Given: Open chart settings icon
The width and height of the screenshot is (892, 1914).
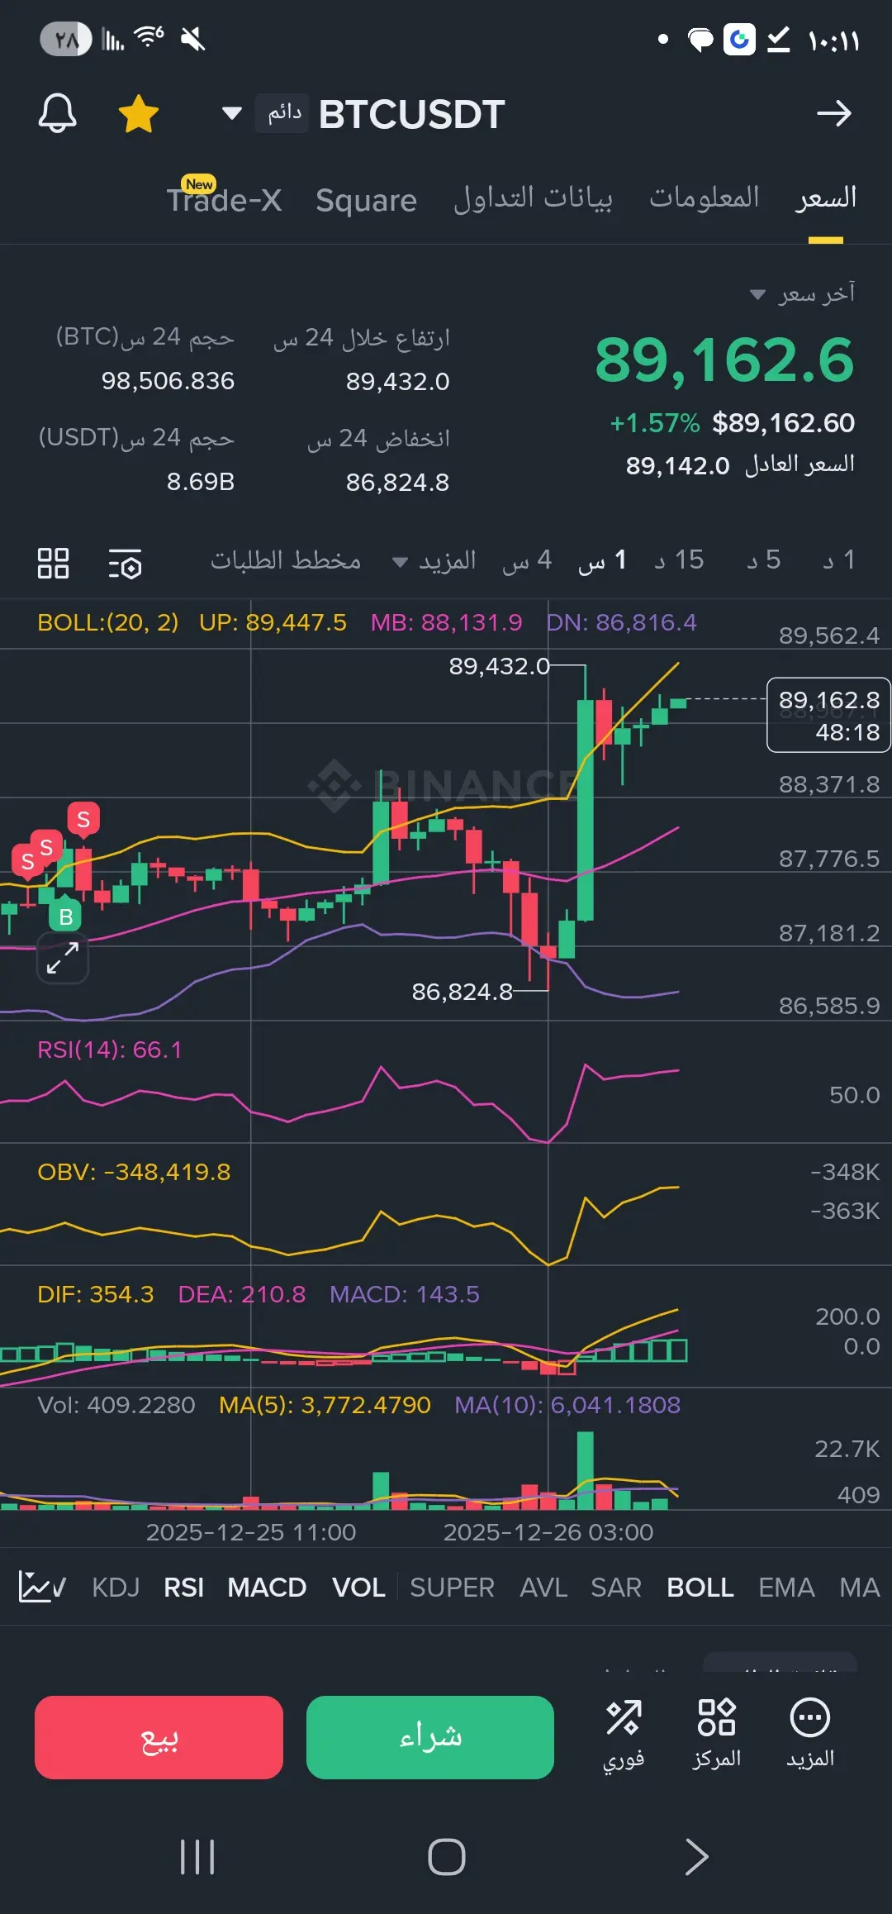Looking at the screenshot, I should click(x=125, y=563).
